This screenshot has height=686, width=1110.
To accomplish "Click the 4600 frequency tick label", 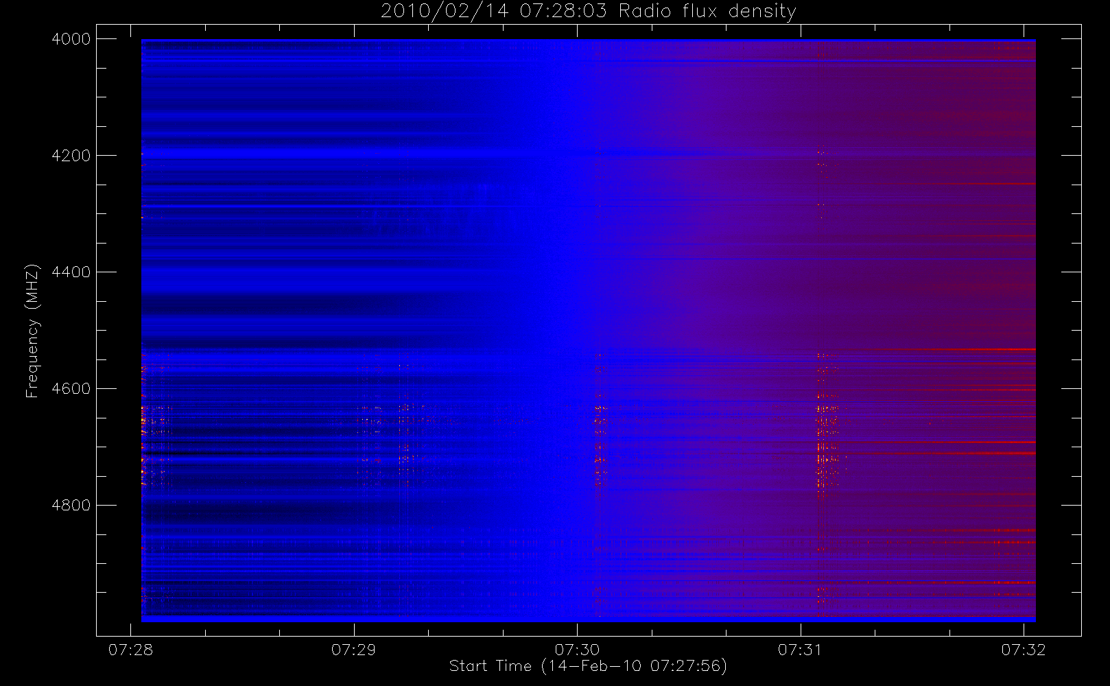I will [x=71, y=389].
